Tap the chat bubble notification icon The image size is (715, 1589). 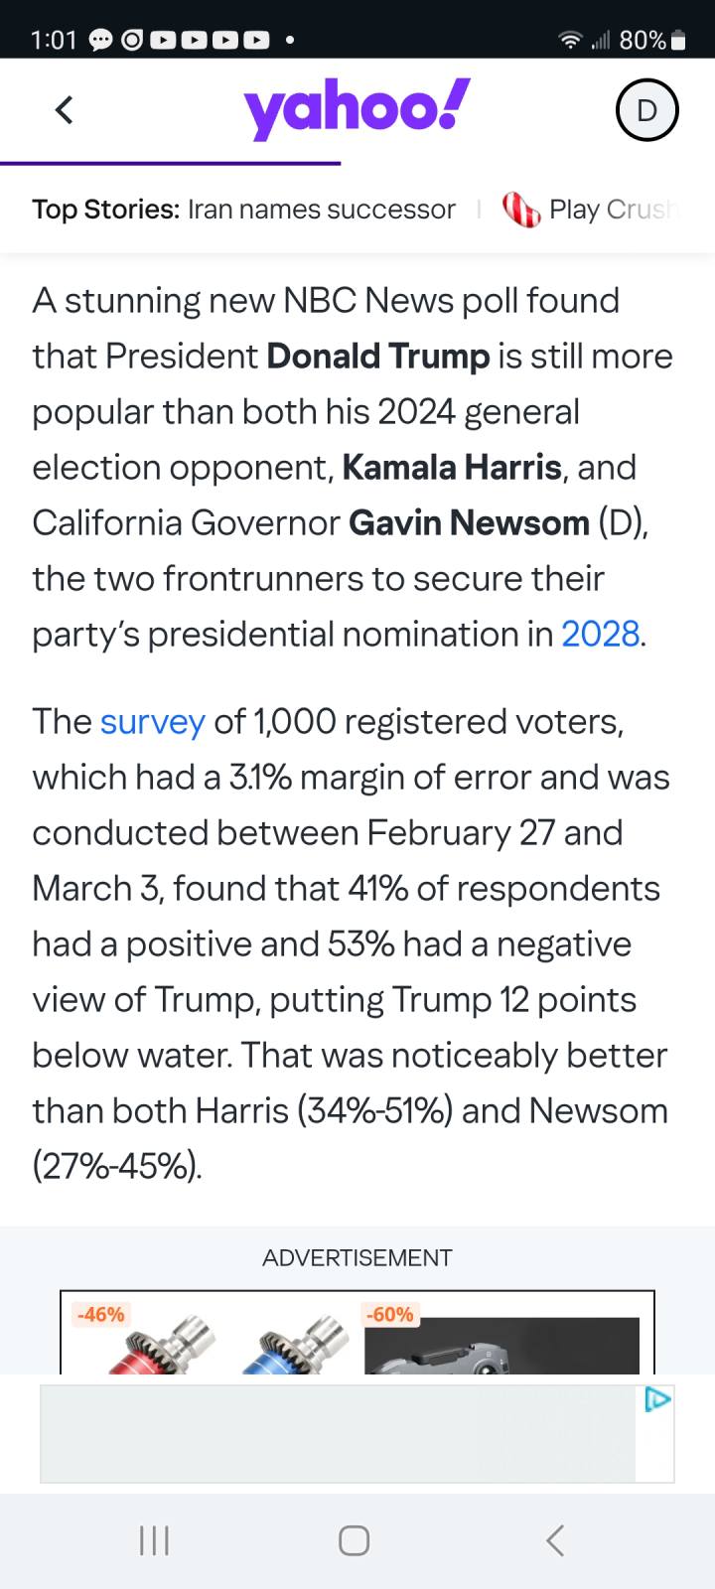point(101,41)
